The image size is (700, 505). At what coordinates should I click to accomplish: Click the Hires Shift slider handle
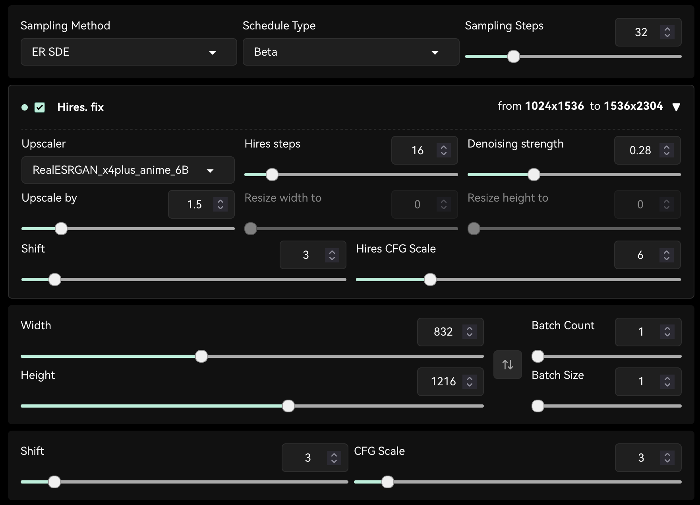coord(55,280)
